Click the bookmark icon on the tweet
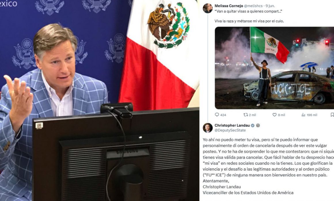334x201 pixels. pos(332,115)
